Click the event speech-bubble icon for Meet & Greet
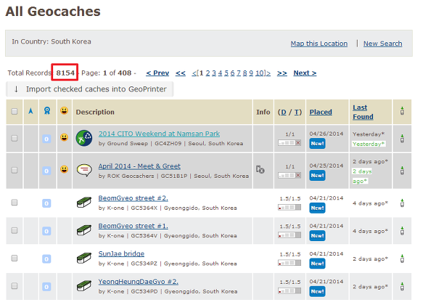This screenshot has width=428, height=305. pyautogui.click(x=84, y=170)
